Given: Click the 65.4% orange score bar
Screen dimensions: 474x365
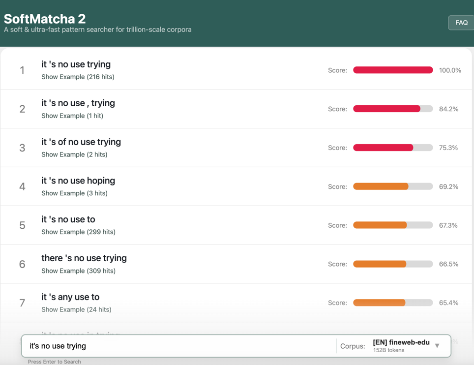Looking at the screenshot, I should pos(393,303).
